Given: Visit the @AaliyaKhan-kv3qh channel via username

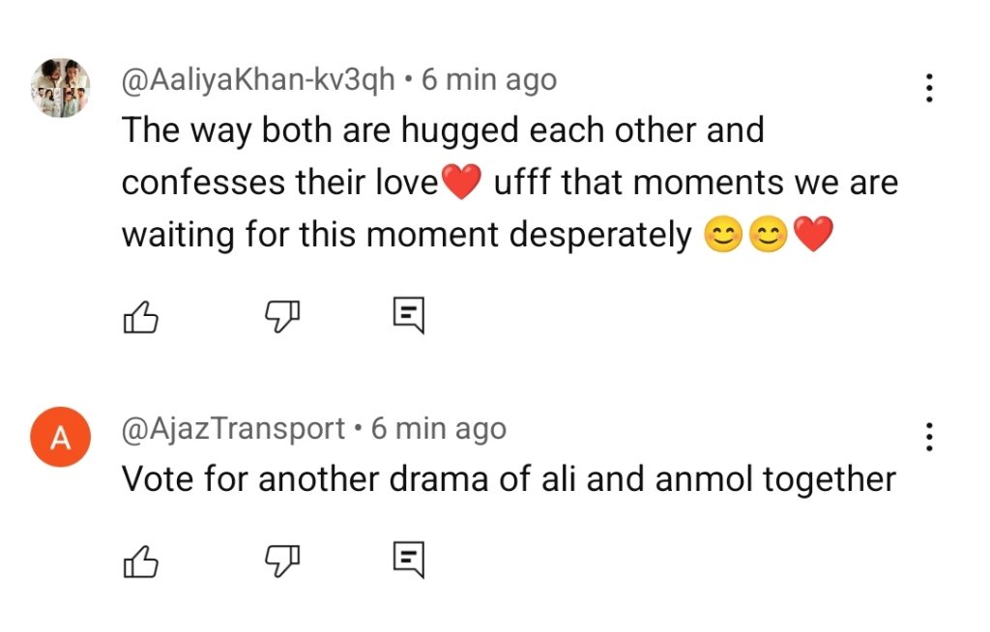Looking at the screenshot, I should pyautogui.click(x=258, y=80).
